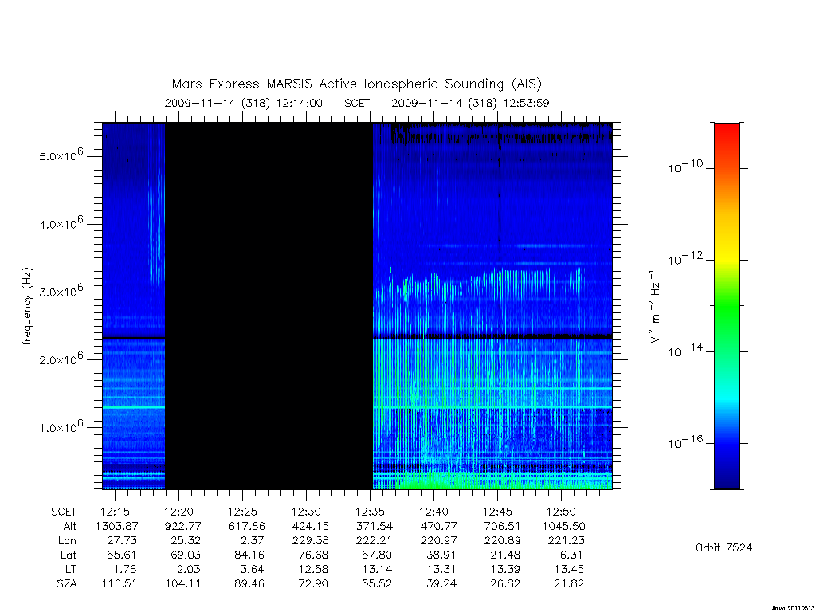Click the 'SCET' row label below the plot
Image resolution: width=816 pixels, height=612 pixels.
point(64,512)
